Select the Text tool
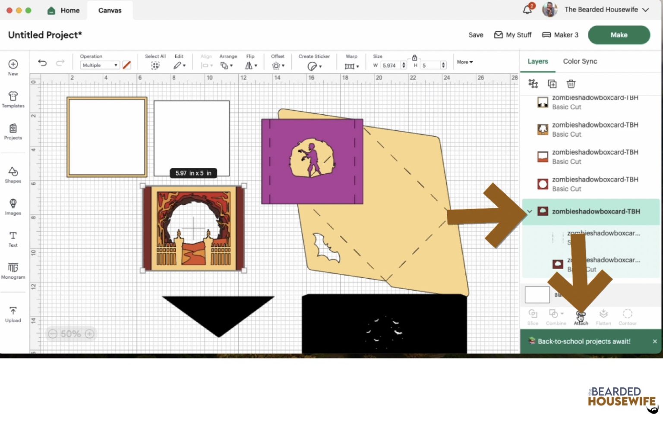 click(13, 239)
